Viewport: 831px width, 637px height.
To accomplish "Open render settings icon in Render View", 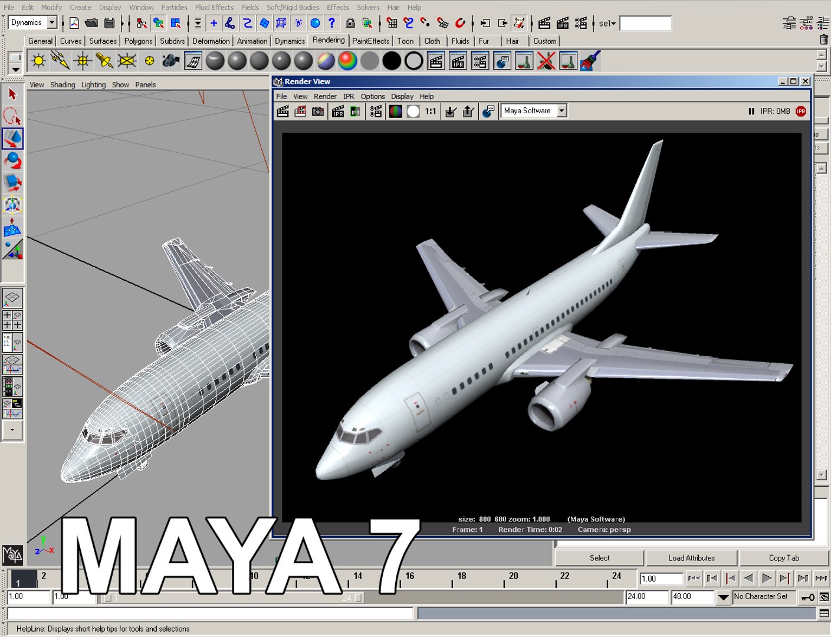I will [x=376, y=111].
